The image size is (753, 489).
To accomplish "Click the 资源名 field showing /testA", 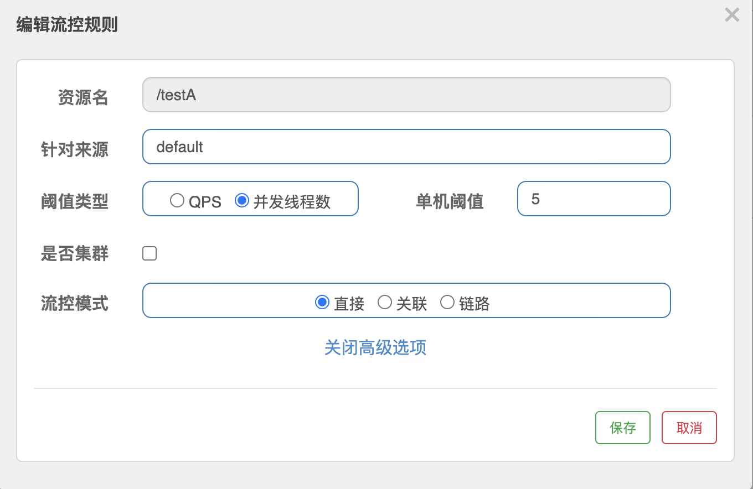I will pos(406,95).
